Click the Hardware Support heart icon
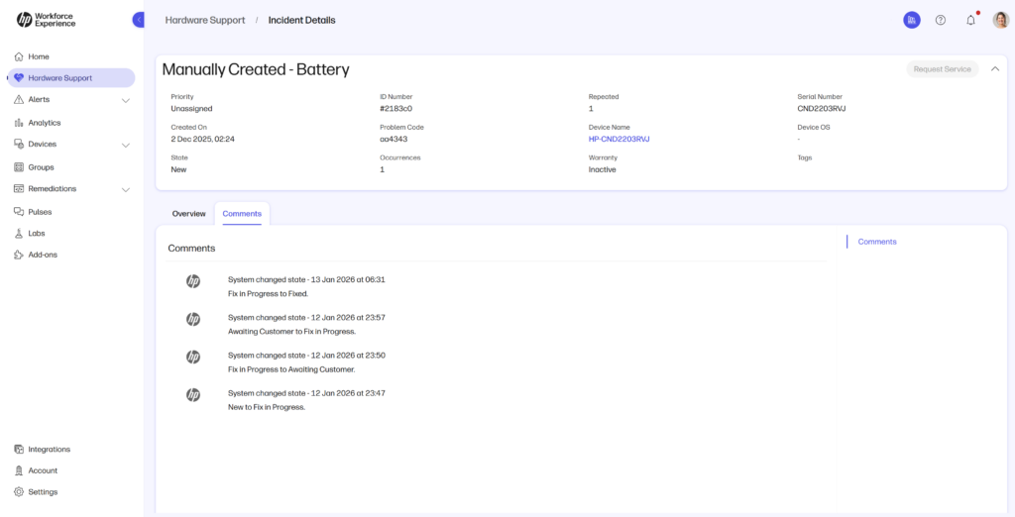The image size is (1015, 517). [x=19, y=77]
